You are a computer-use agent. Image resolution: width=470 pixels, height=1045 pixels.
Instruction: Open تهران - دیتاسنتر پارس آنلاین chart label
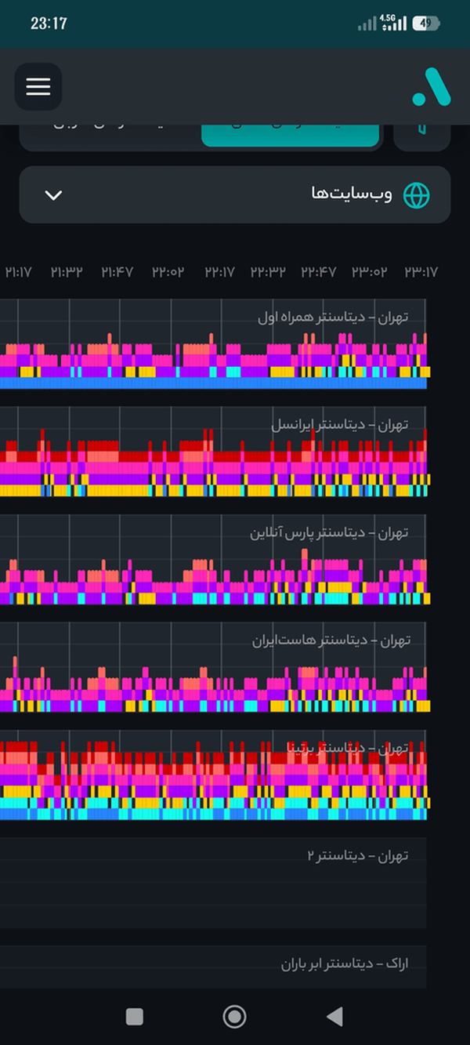330,533
